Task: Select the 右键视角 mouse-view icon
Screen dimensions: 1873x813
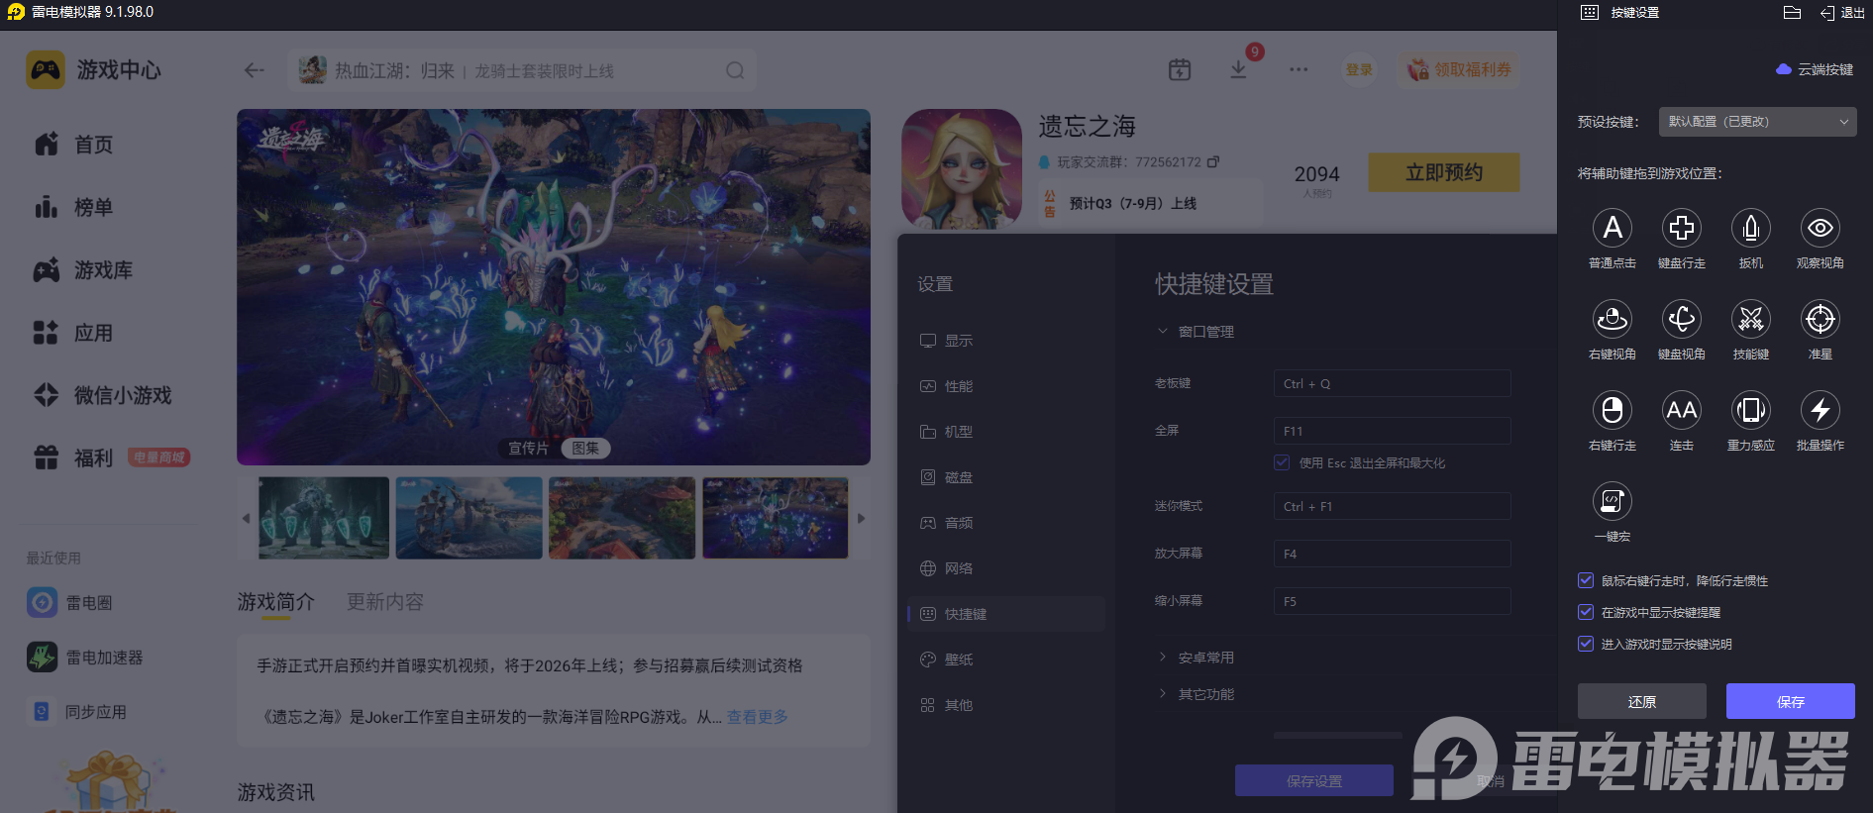Action: (1612, 319)
